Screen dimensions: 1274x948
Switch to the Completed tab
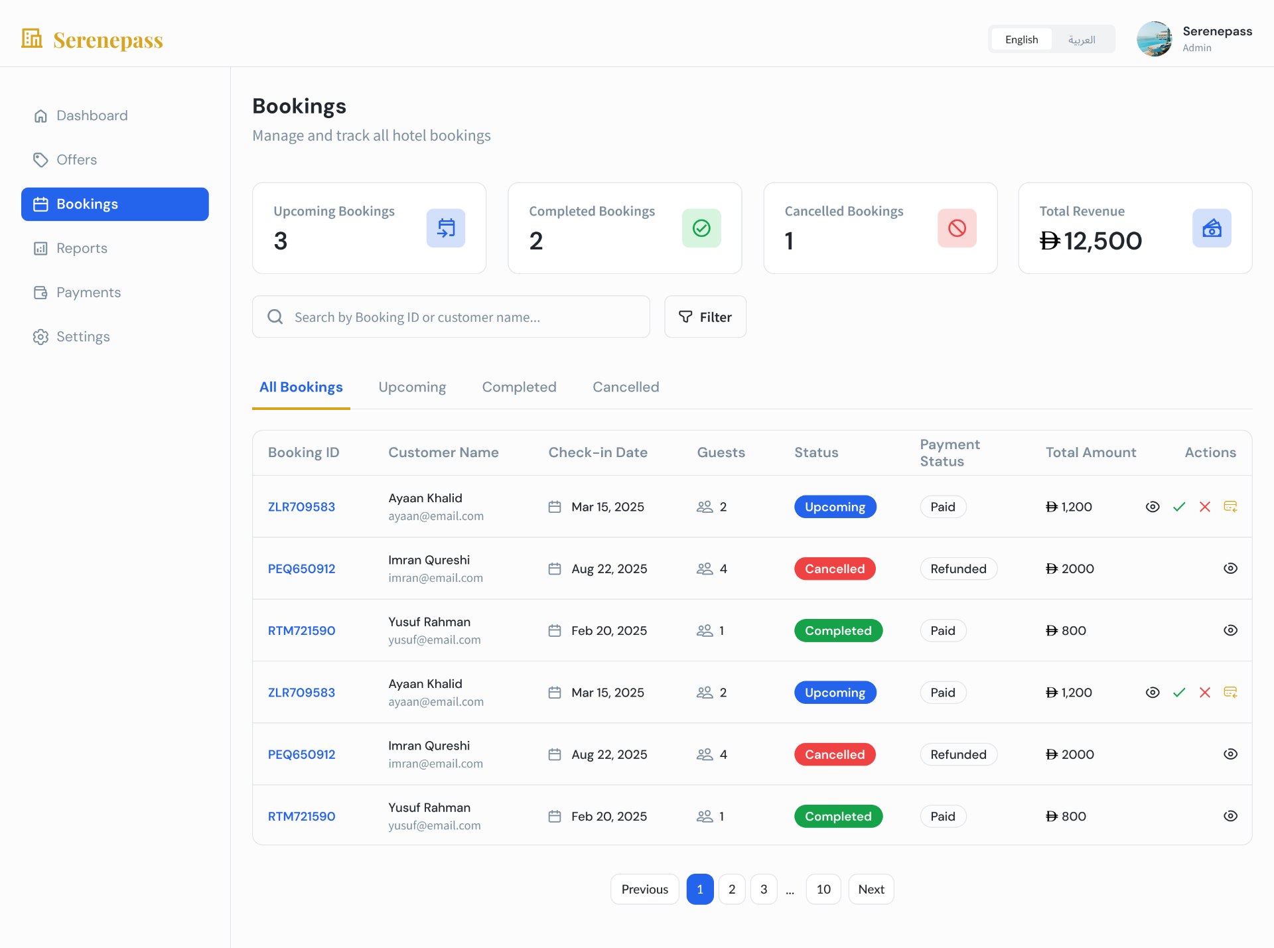pyautogui.click(x=519, y=387)
